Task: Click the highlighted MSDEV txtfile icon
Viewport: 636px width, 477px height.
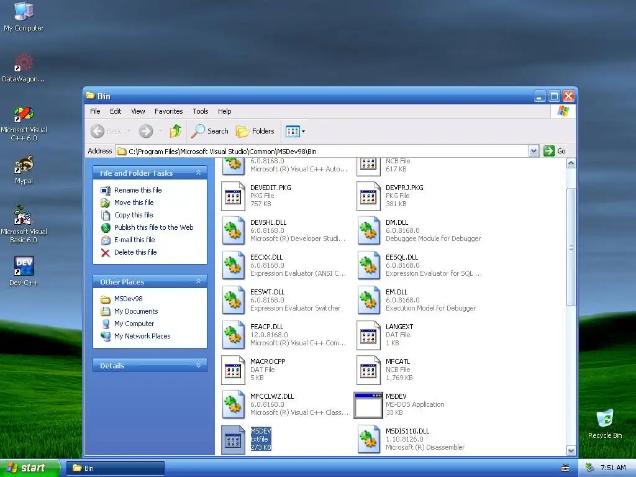Action: coord(234,440)
